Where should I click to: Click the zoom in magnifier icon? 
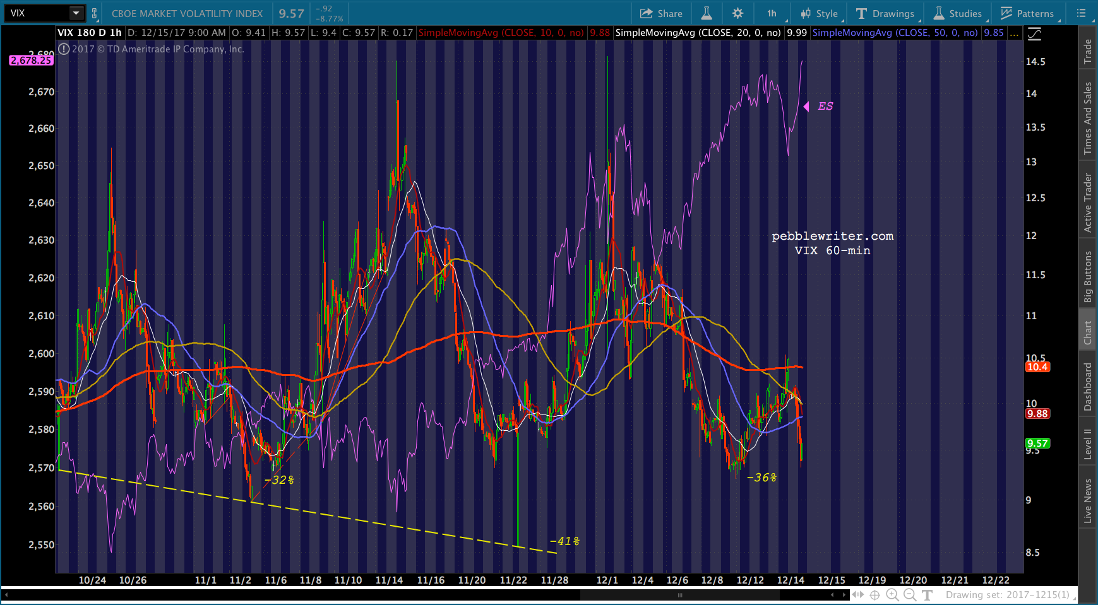click(892, 594)
